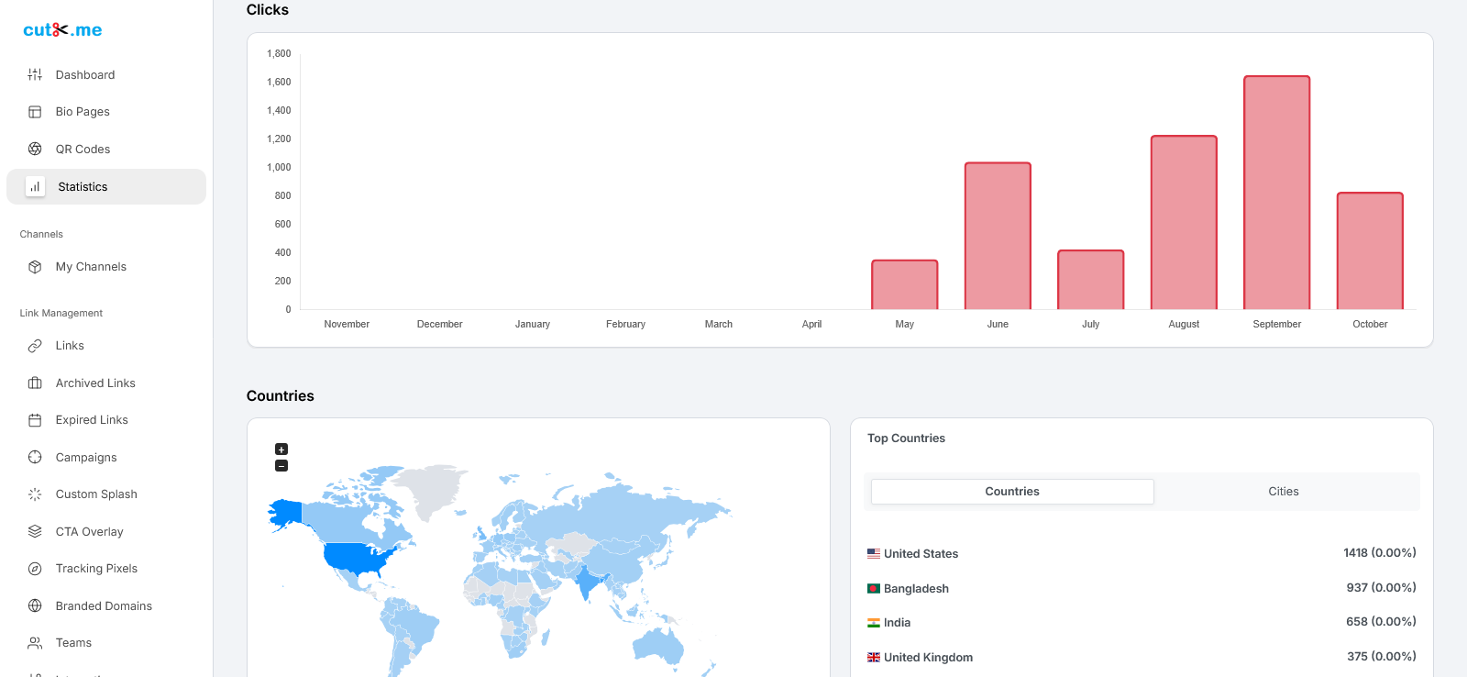Zoom in on the world map

click(x=281, y=449)
